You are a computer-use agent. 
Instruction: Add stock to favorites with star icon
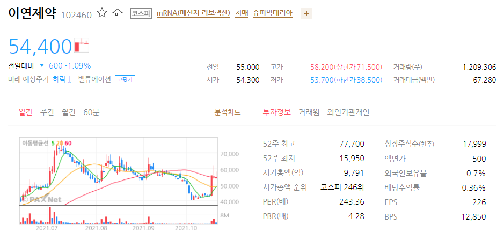pyautogui.click(x=102, y=13)
